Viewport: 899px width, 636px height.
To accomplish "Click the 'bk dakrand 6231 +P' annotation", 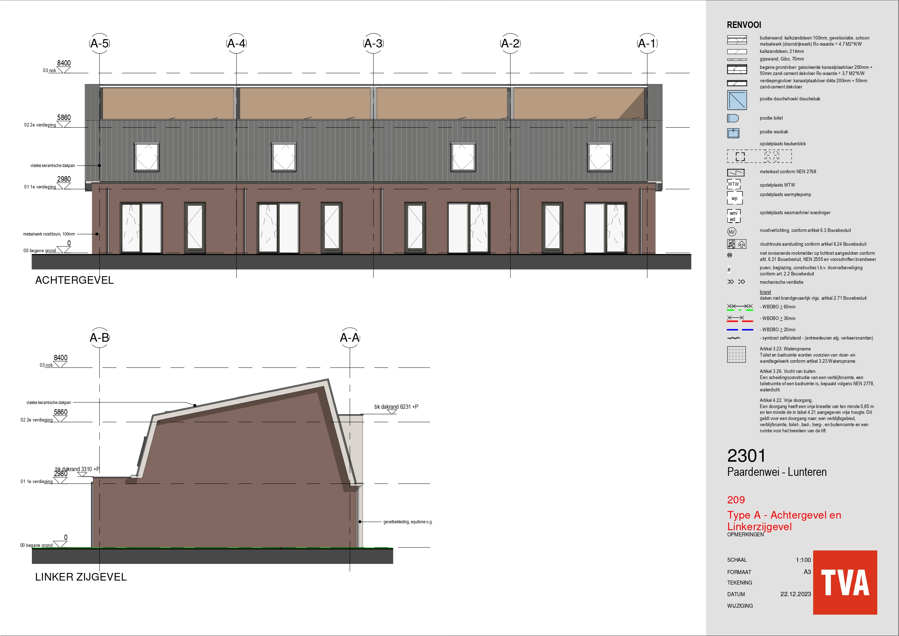I will (396, 407).
